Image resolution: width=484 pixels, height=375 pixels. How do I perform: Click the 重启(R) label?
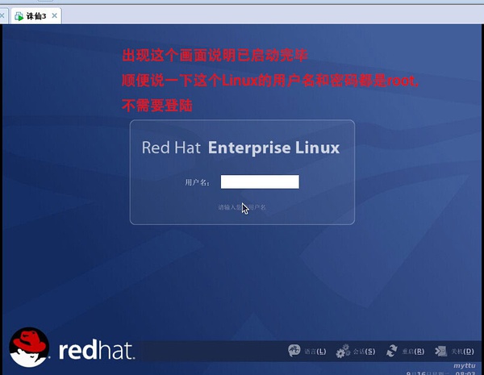[413, 352]
